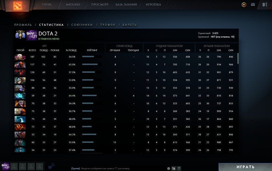The width and height of the screenshot is (272, 171).
Task: Click the rating bar in the 65.0% row
Action: pyautogui.click(x=90, y=64)
